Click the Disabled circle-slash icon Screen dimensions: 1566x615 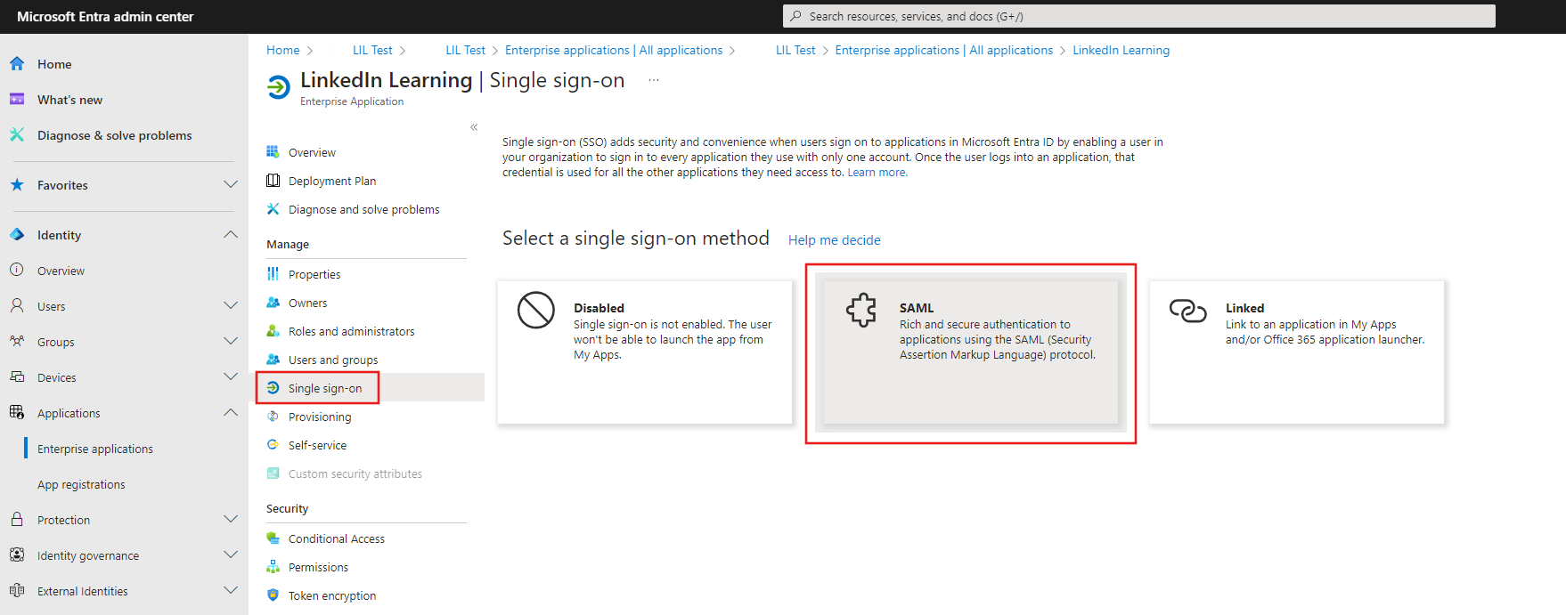tap(536, 311)
